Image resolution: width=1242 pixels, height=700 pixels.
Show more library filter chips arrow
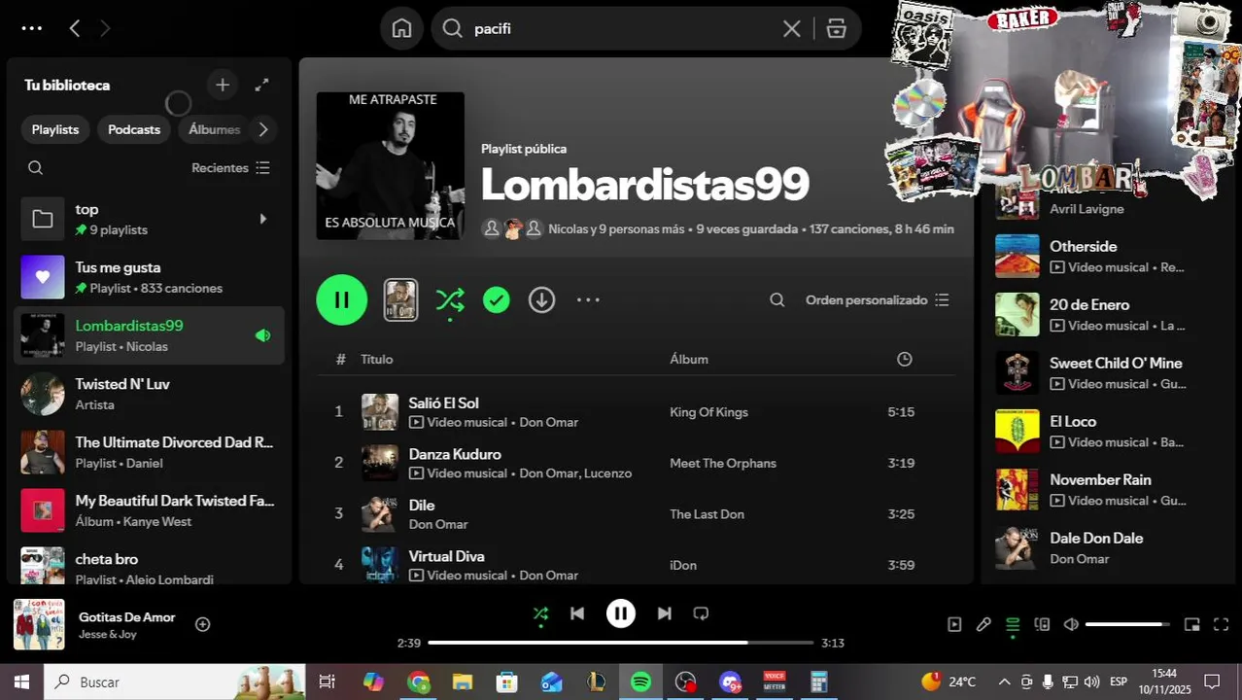(x=262, y=129)
